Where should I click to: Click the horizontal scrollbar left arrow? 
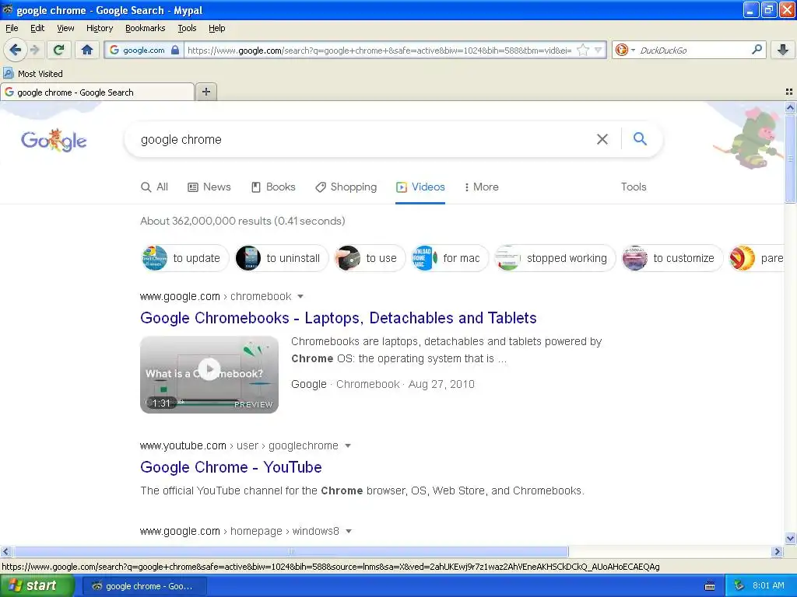point(5,551)
